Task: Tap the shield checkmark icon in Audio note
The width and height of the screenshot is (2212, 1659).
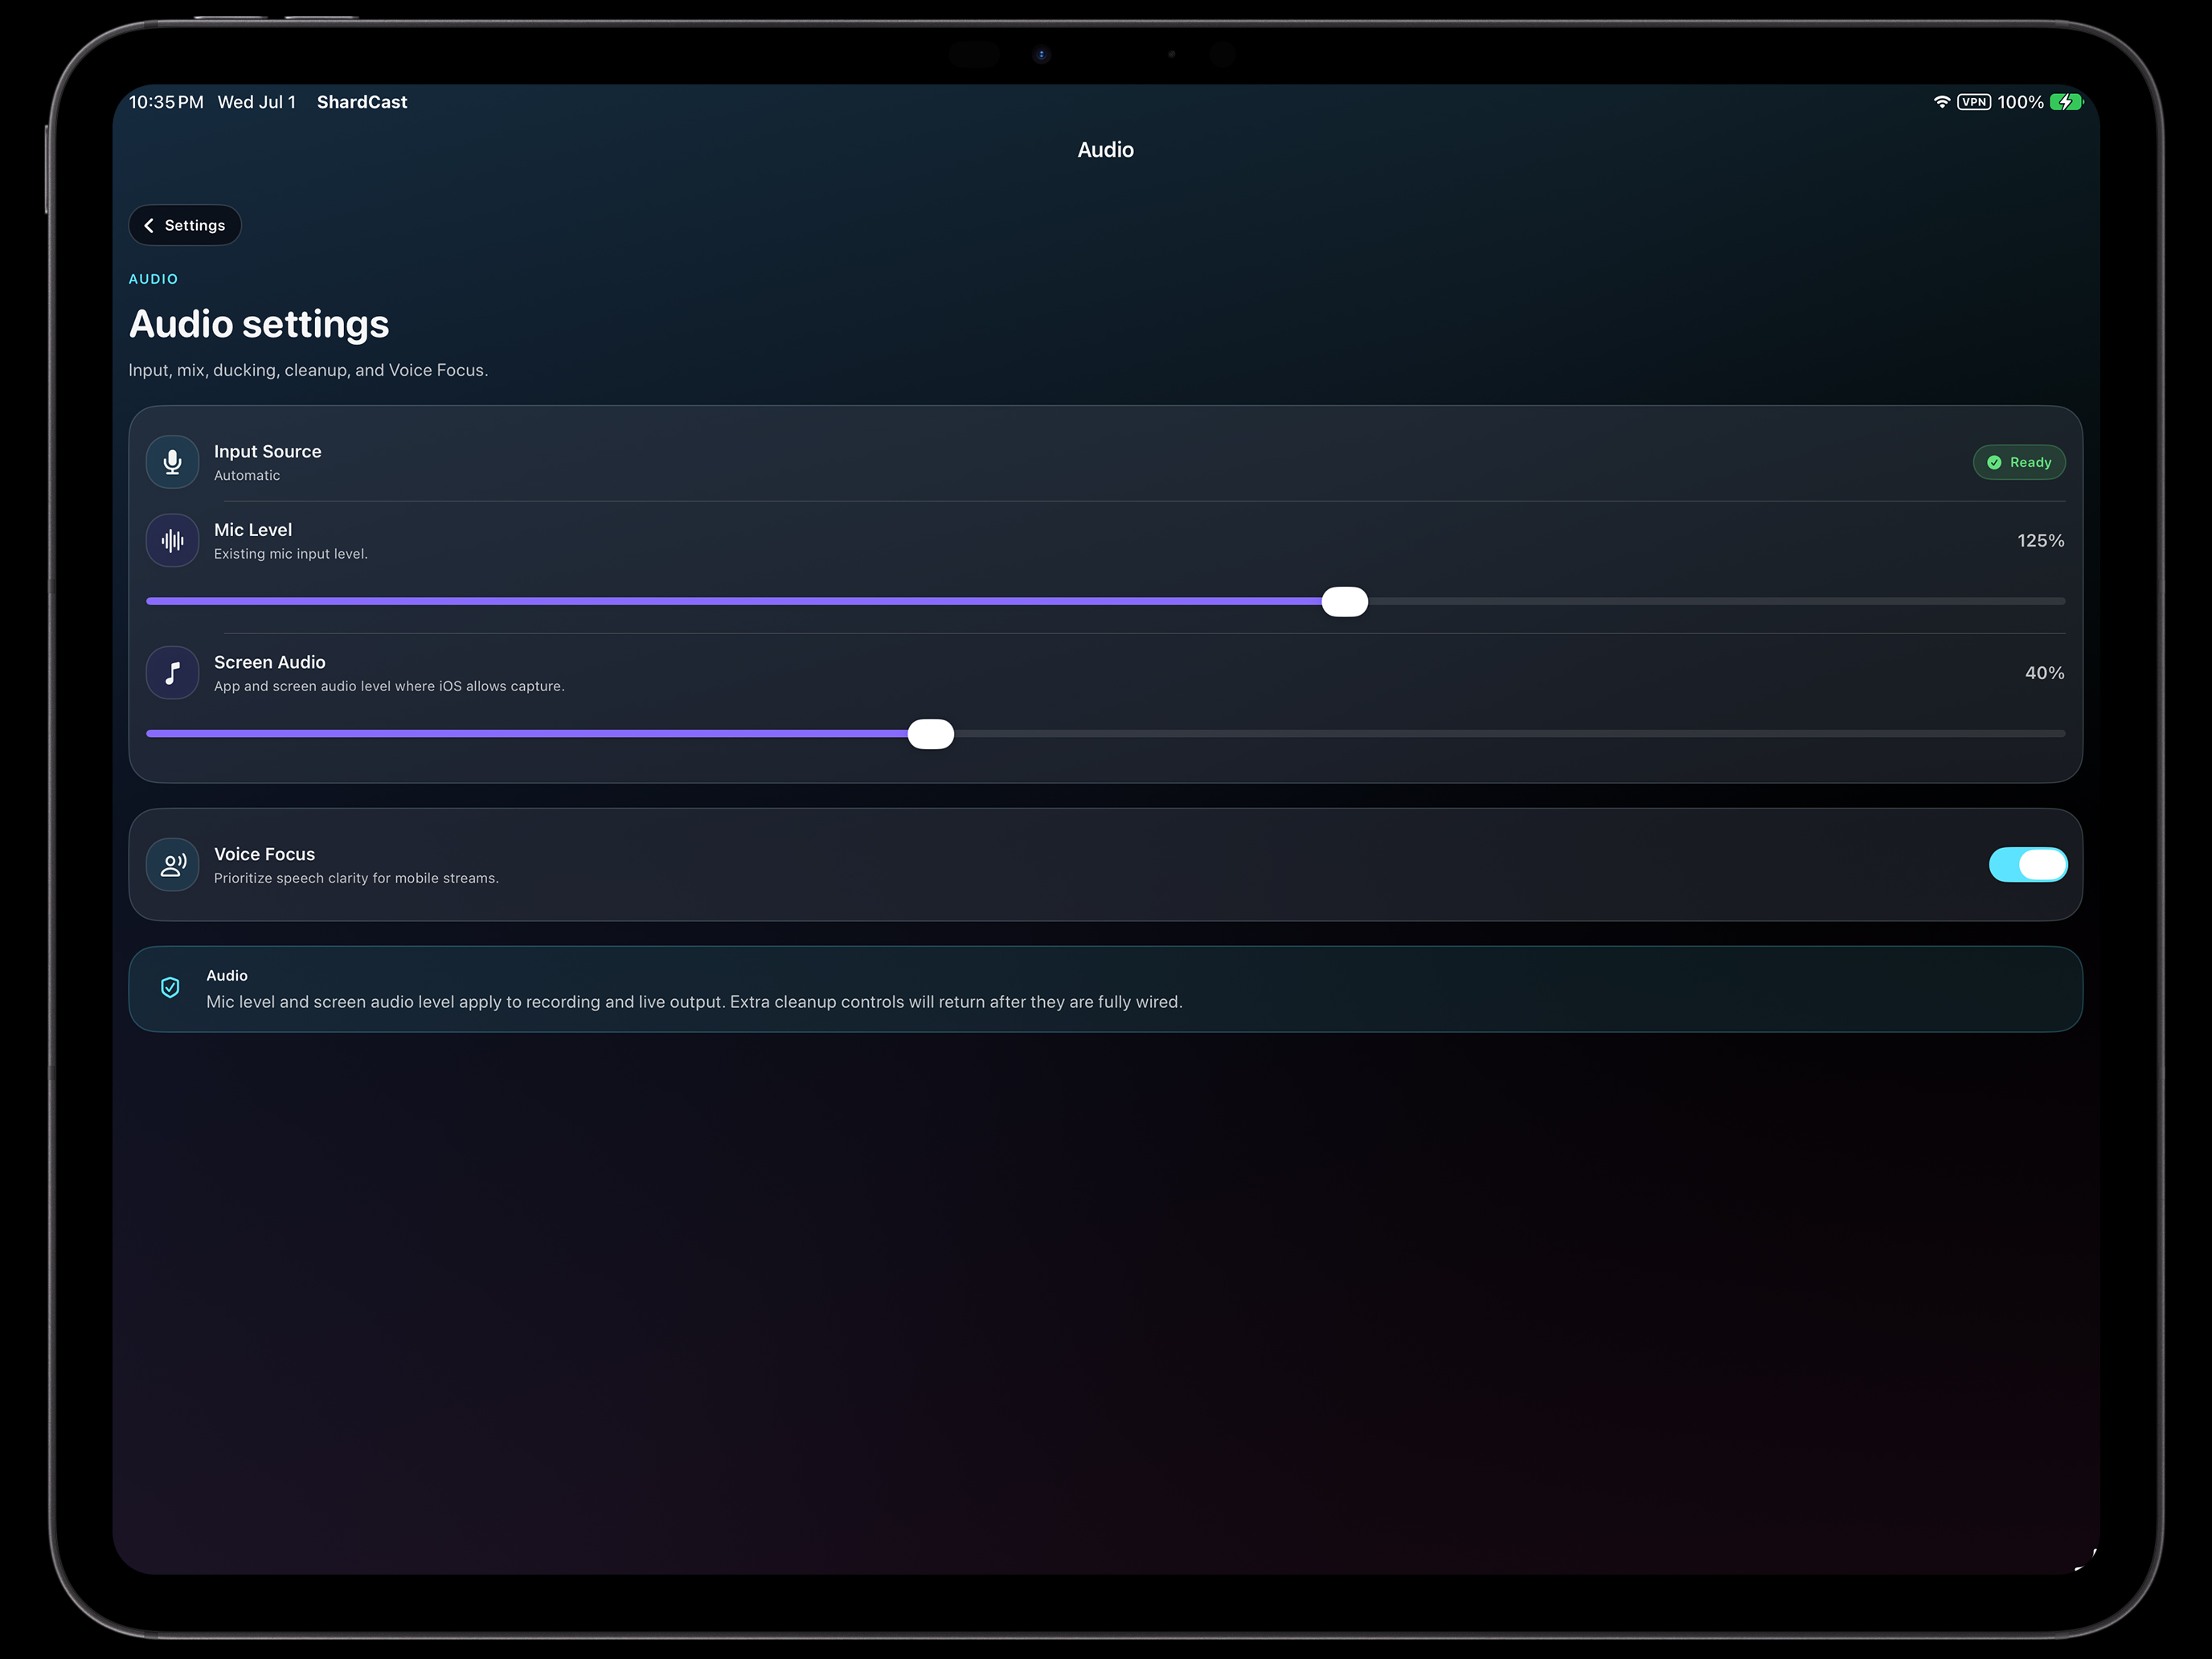Action: point(170,988)
